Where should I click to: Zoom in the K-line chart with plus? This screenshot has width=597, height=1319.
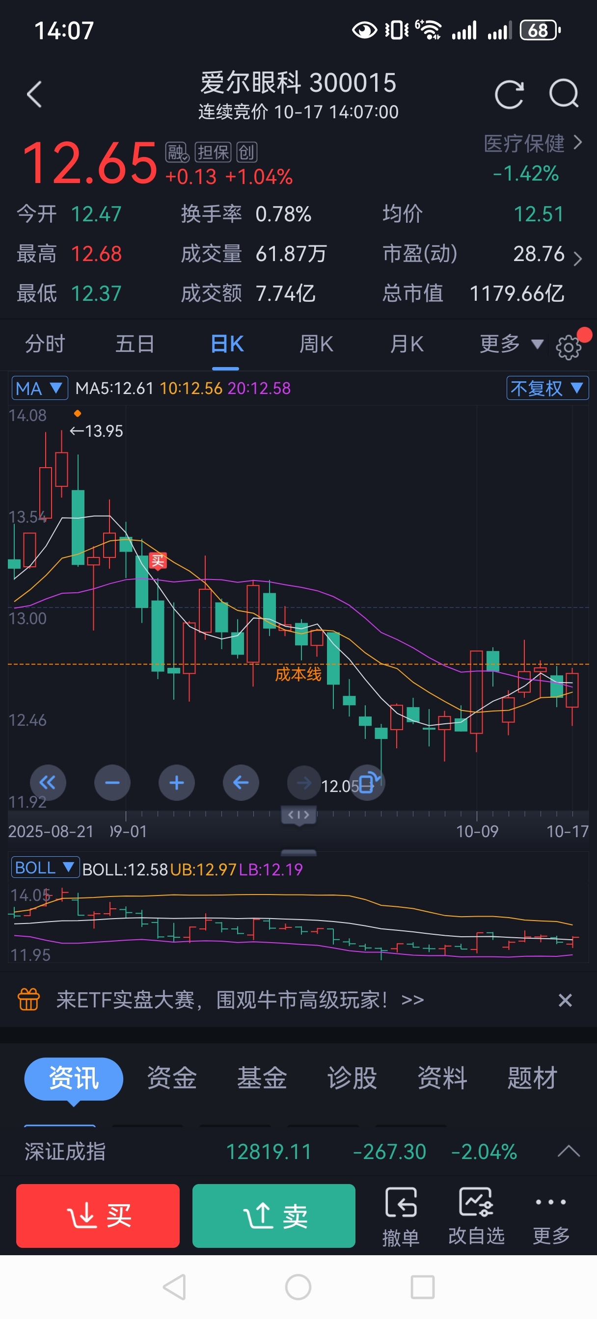click(x=176, y=782)
